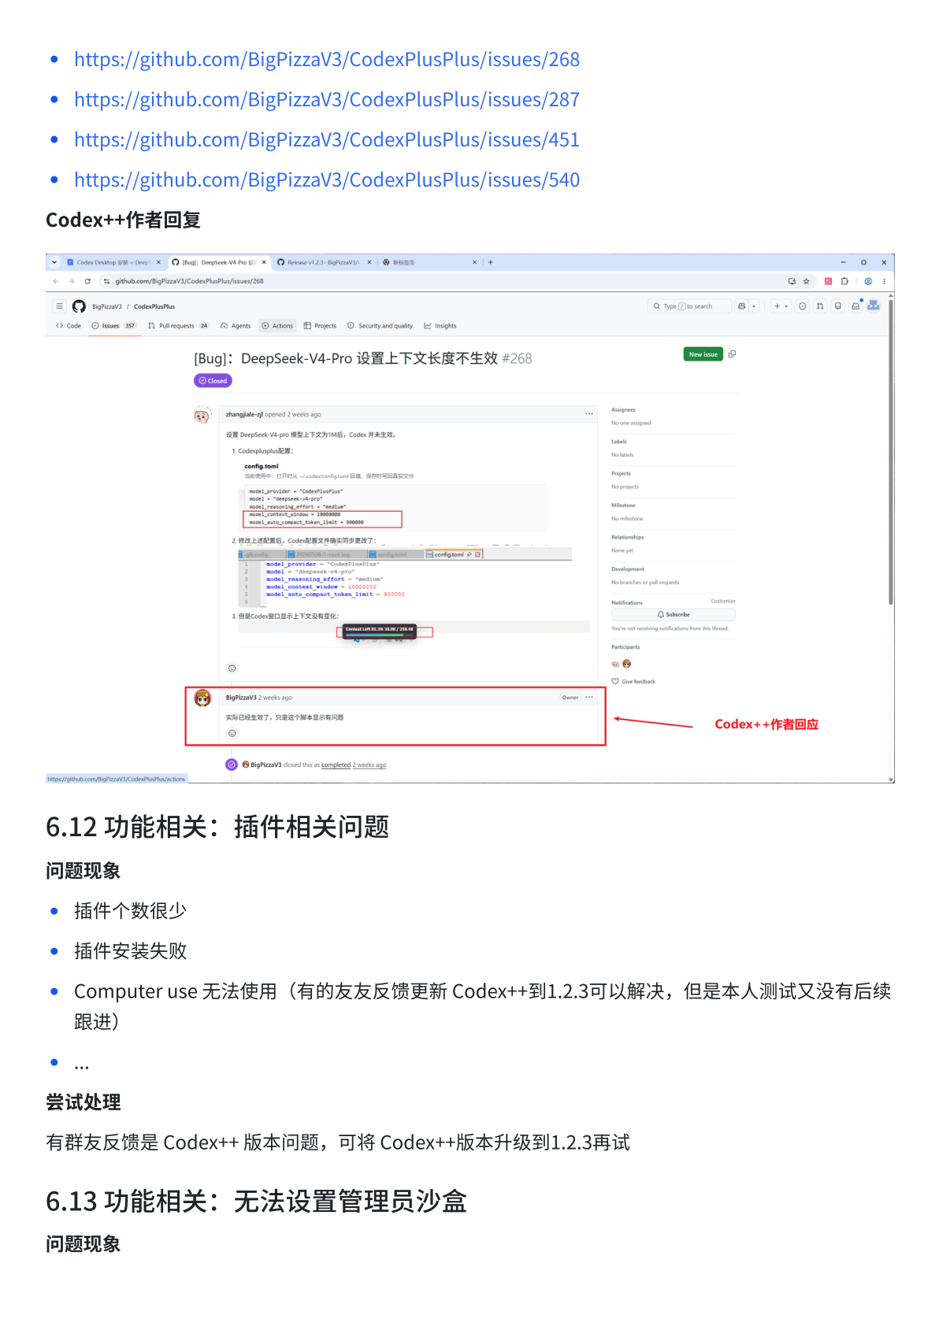Open the 'completed' link in close event
Image resolution: width=939 pixels, height=1326 pixels.
(x=336, y=765)
